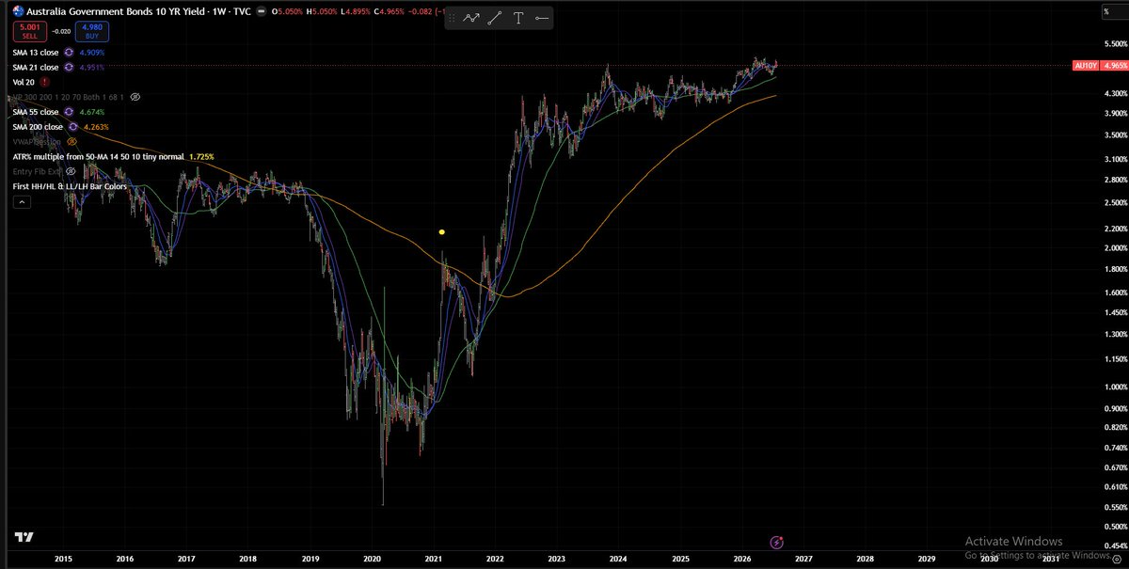This screenshot has height=569, width=1129.
Task: Click the 2020 label on time axis
Action: tap(372, 558)
